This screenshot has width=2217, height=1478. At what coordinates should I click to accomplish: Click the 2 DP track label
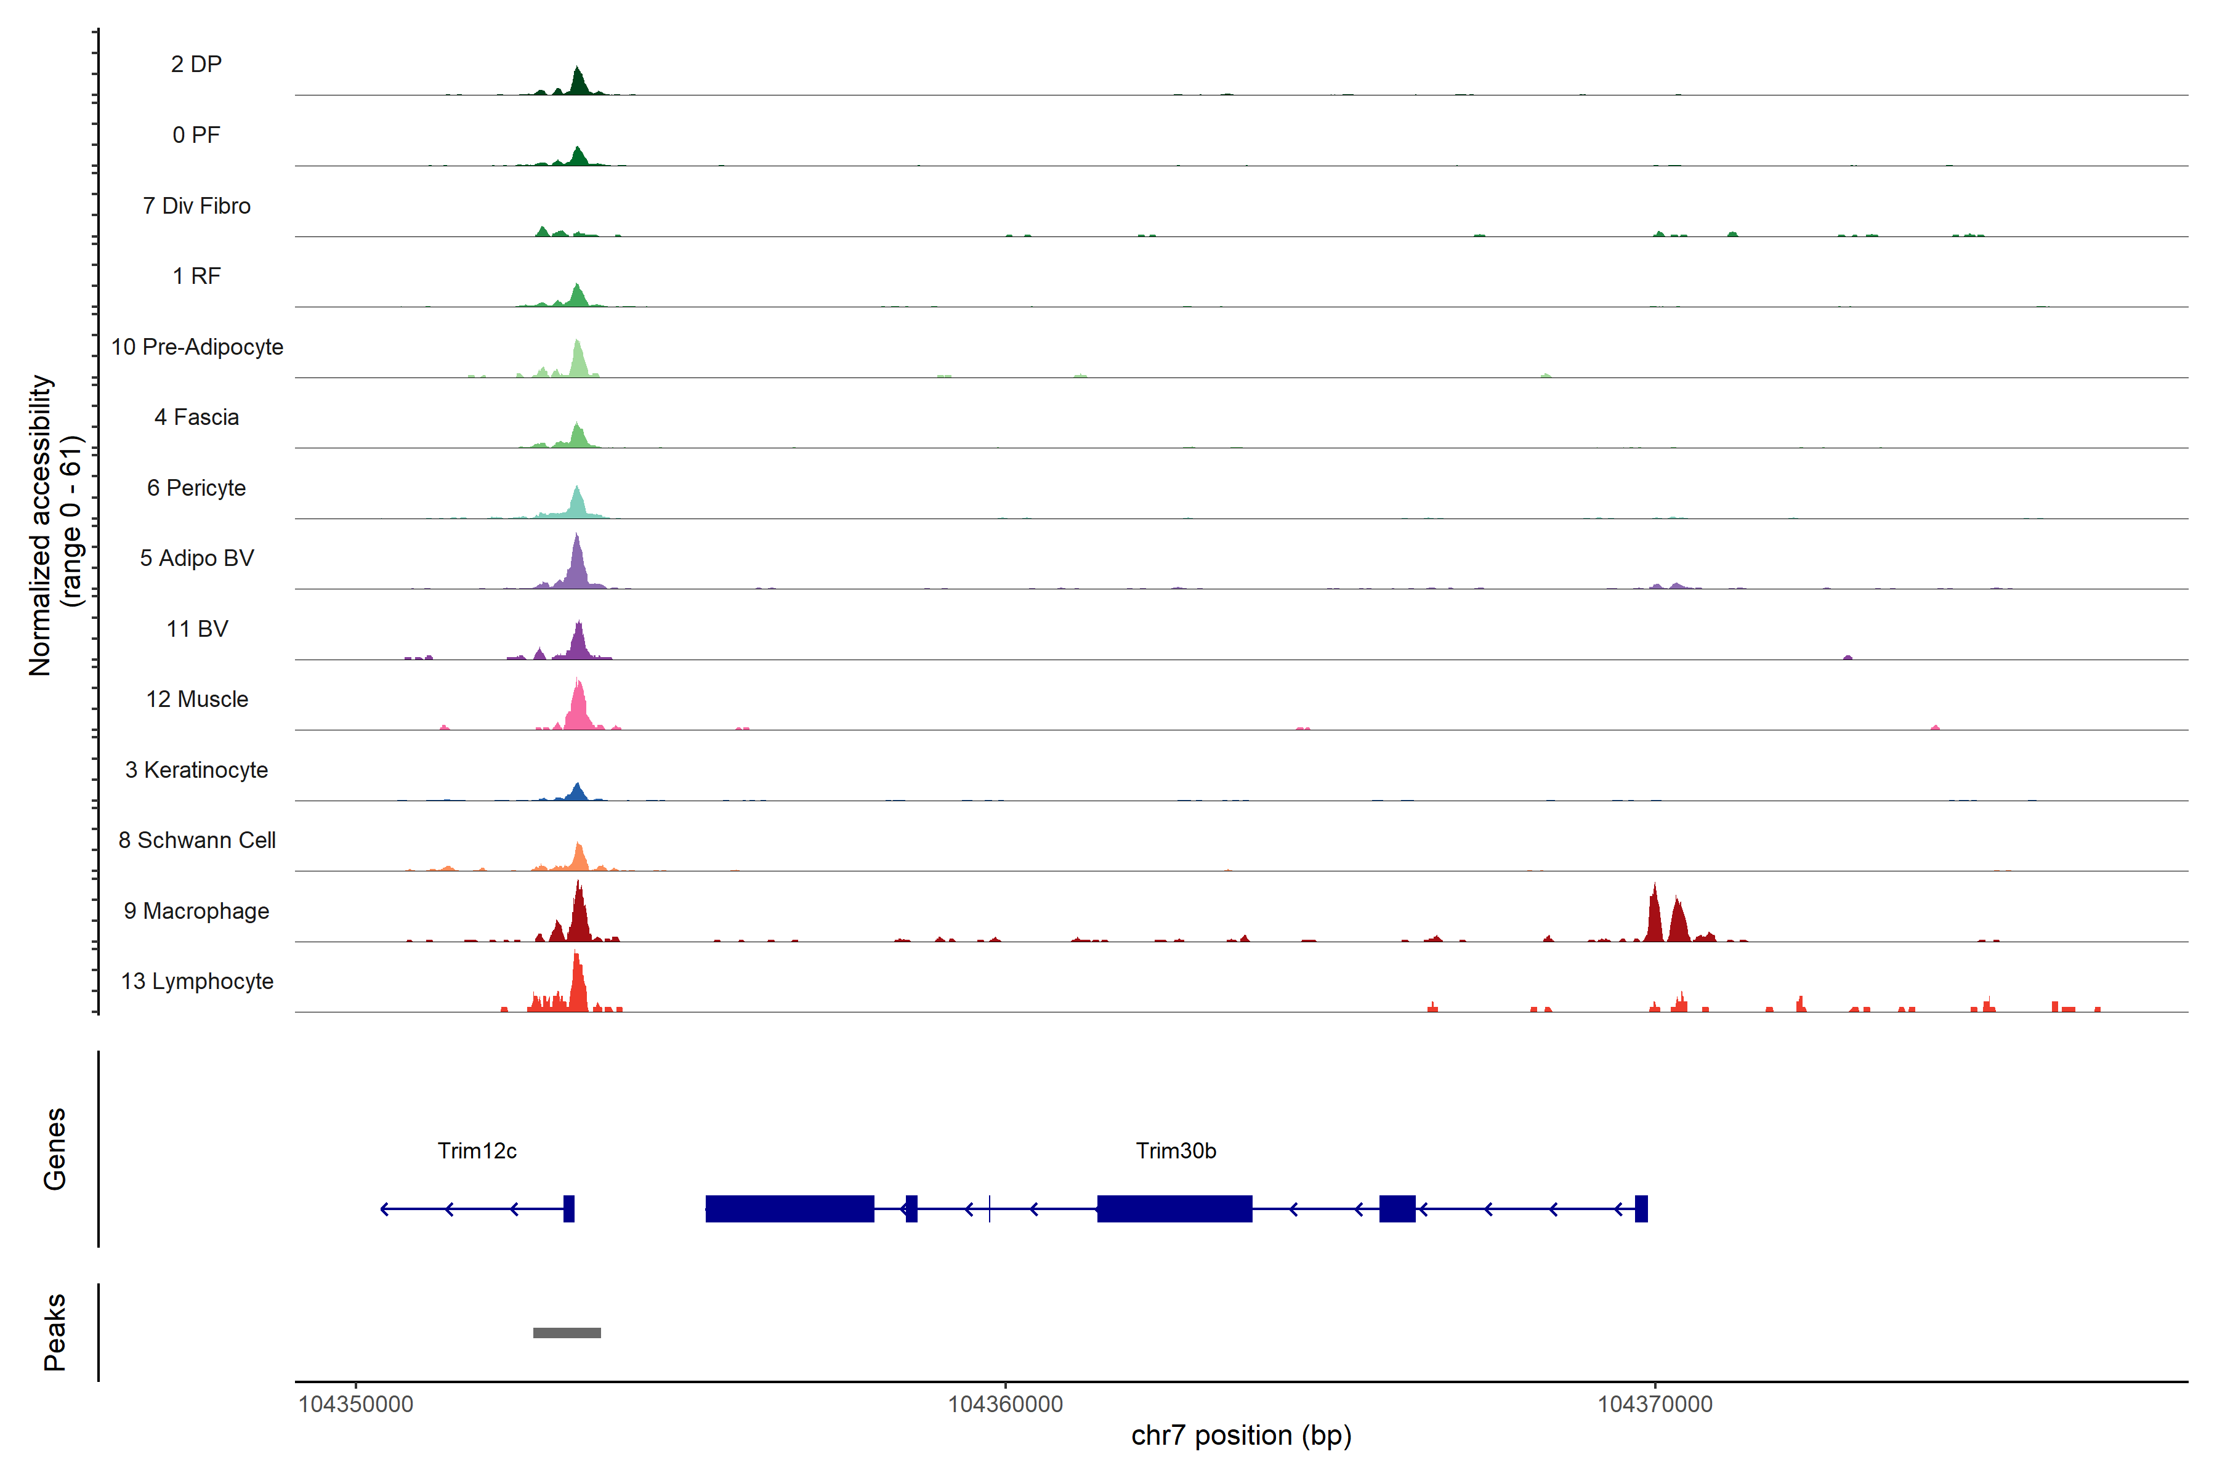point(196,64)
